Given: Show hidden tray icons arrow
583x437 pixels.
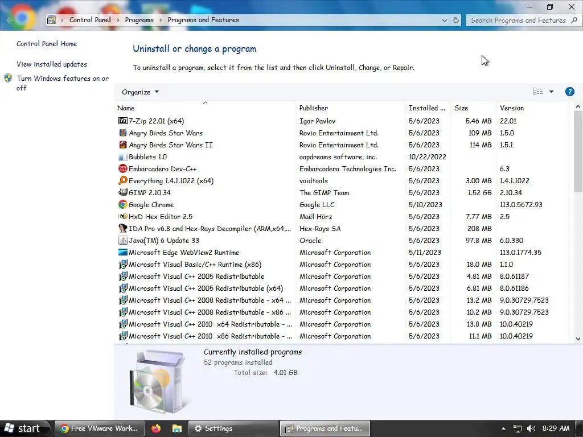Looking at the screenshot, I should tap(503, 428).
